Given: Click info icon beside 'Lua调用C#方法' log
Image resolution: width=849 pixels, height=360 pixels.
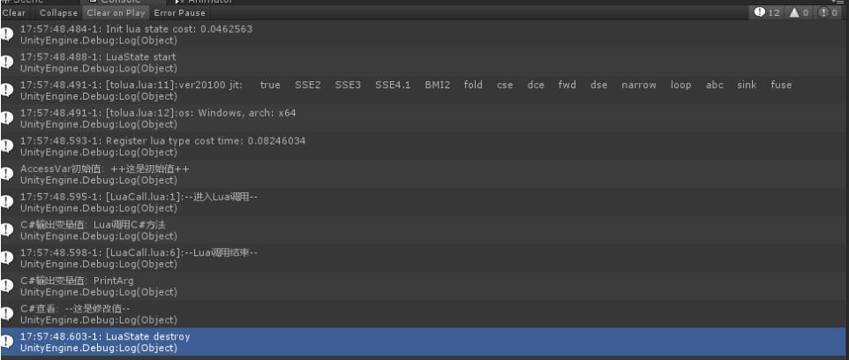Looking at the screenshot, I should click(x=7, y=230).
